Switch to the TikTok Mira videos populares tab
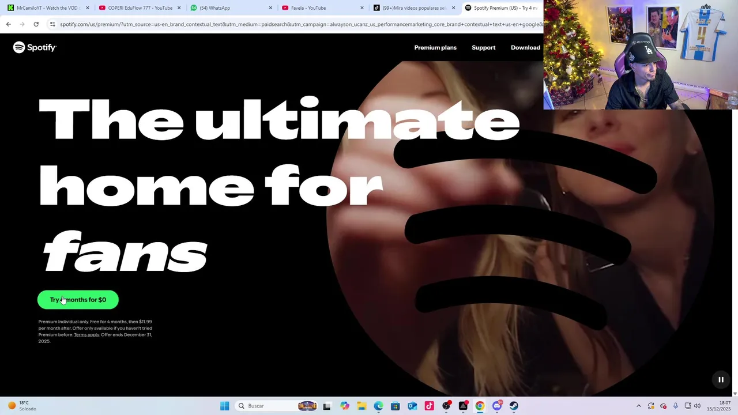Screen dimensions: 738x415 [x=414, y=8]
